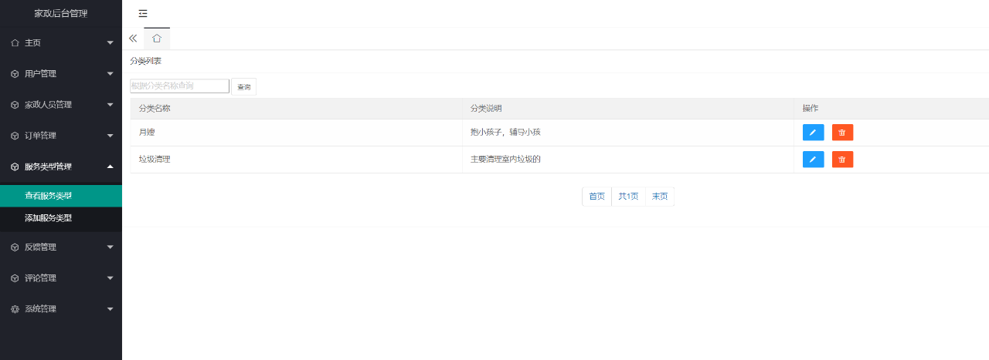Click the 垃圾清理 category name cell

pyautogui.click(x=296, y=160)
